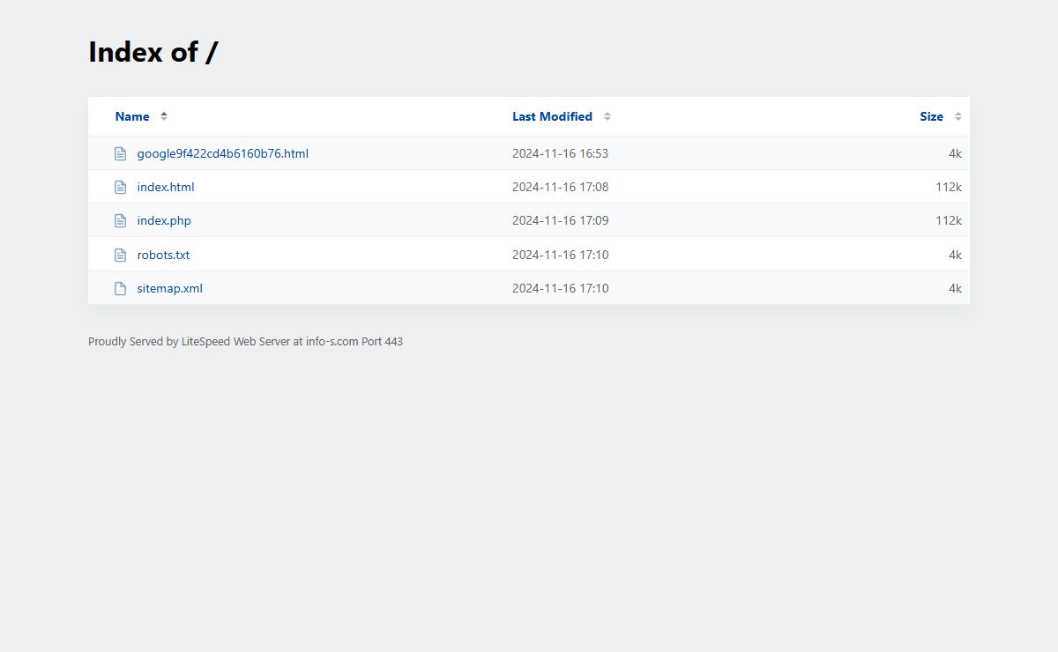The width and height of the screenshot is (1058, 652).
Task: Sort listing by the Name header
Action: (132, 116)
